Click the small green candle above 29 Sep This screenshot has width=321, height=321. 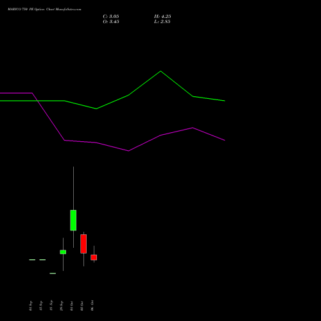click(x=63, y=252)
